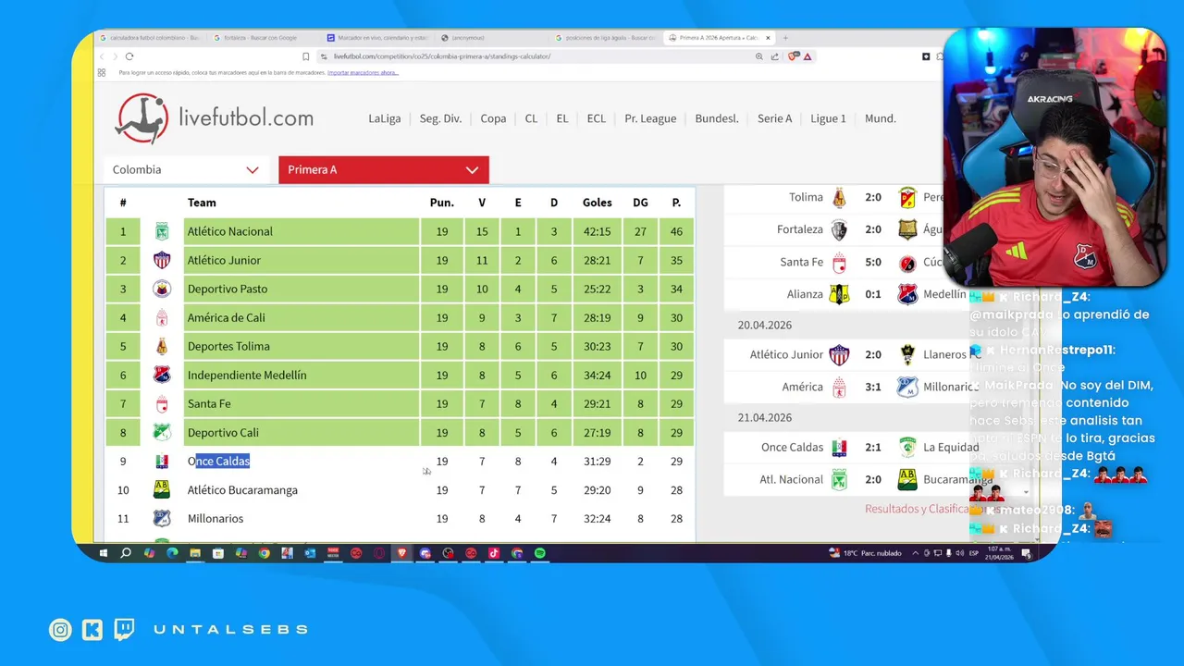Click Atlético Junior crest in standings row 2

tap(162, 260)
